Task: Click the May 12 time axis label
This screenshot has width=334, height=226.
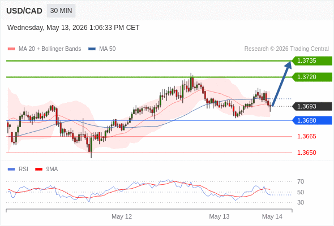Action: coord(122,216)
